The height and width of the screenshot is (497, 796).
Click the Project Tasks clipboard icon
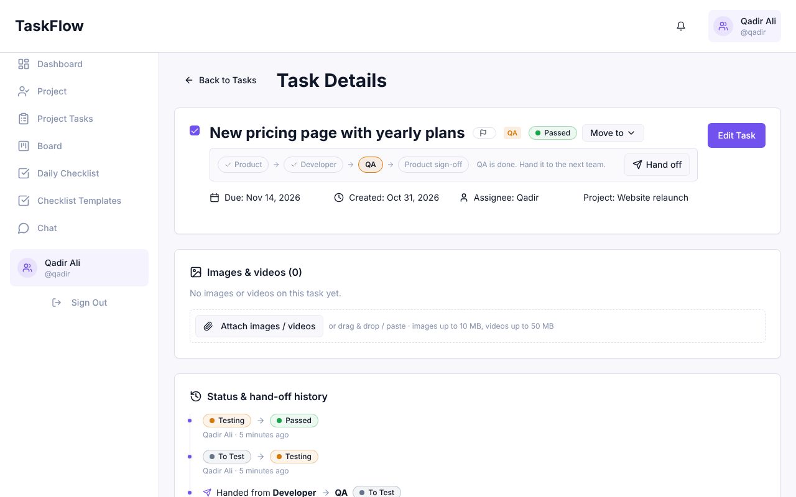[x=24, y=119]
